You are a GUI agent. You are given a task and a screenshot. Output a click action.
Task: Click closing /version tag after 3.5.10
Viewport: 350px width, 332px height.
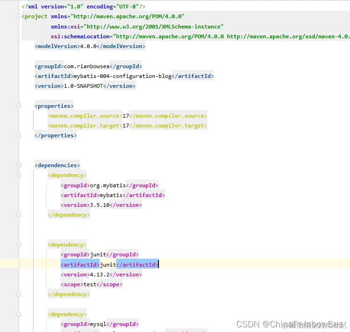click(126, 205)
